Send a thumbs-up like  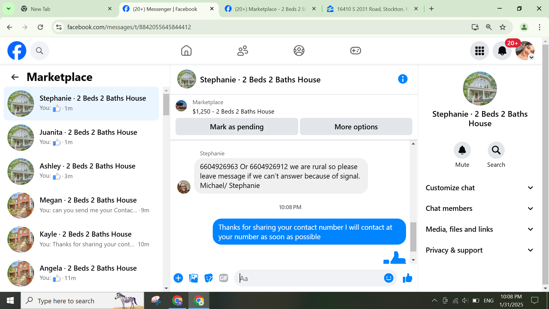(407, 278)
